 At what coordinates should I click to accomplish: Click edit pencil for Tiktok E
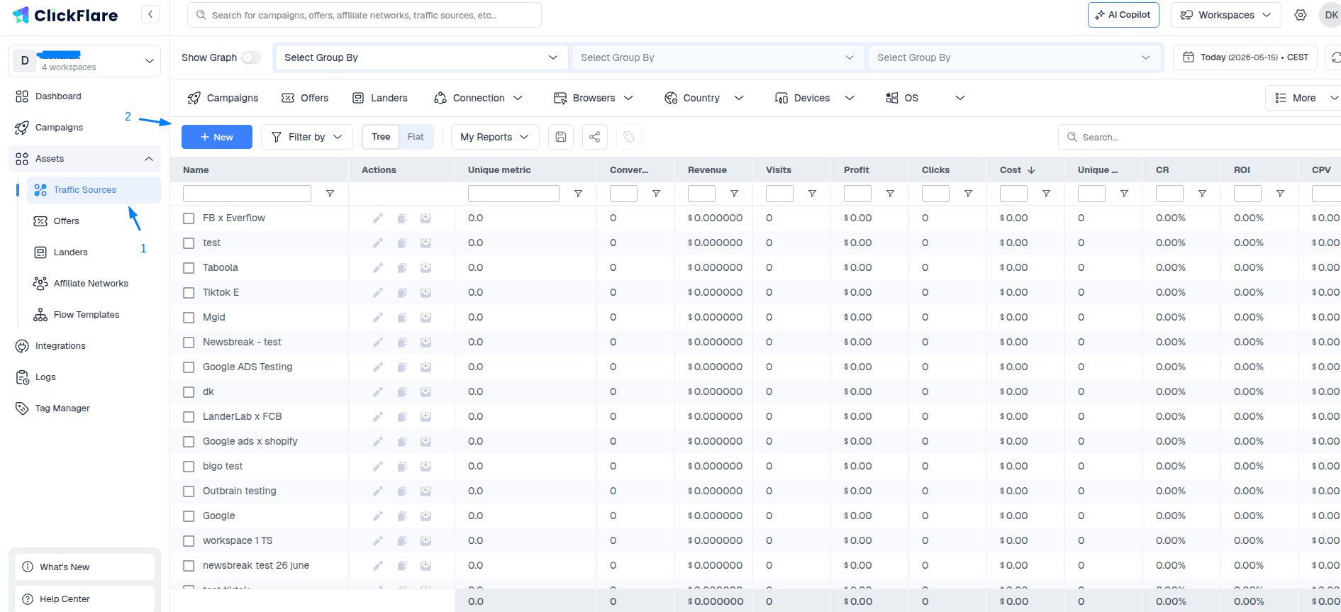tap(378, 293)
